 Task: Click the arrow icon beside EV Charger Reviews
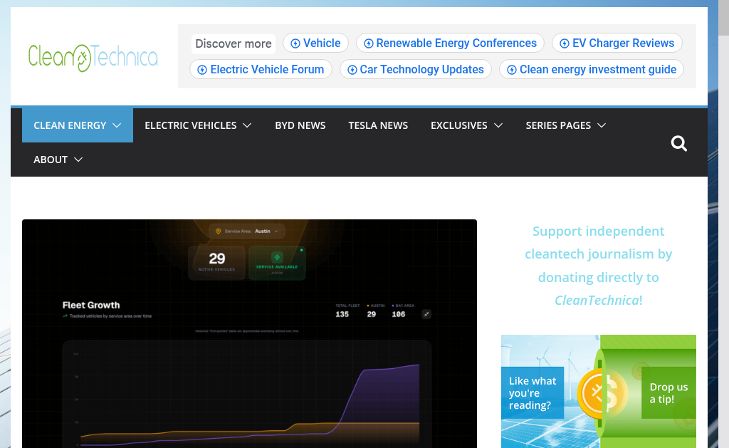coord(565,43)
